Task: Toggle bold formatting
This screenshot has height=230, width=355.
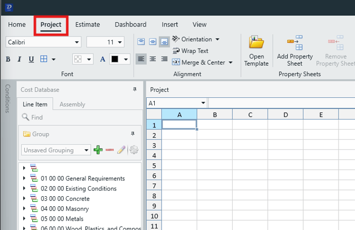Action: (8, 59)
